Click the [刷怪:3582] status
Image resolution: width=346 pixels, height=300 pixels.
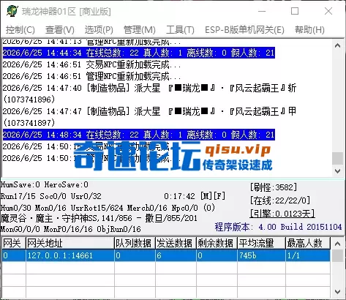274,187
